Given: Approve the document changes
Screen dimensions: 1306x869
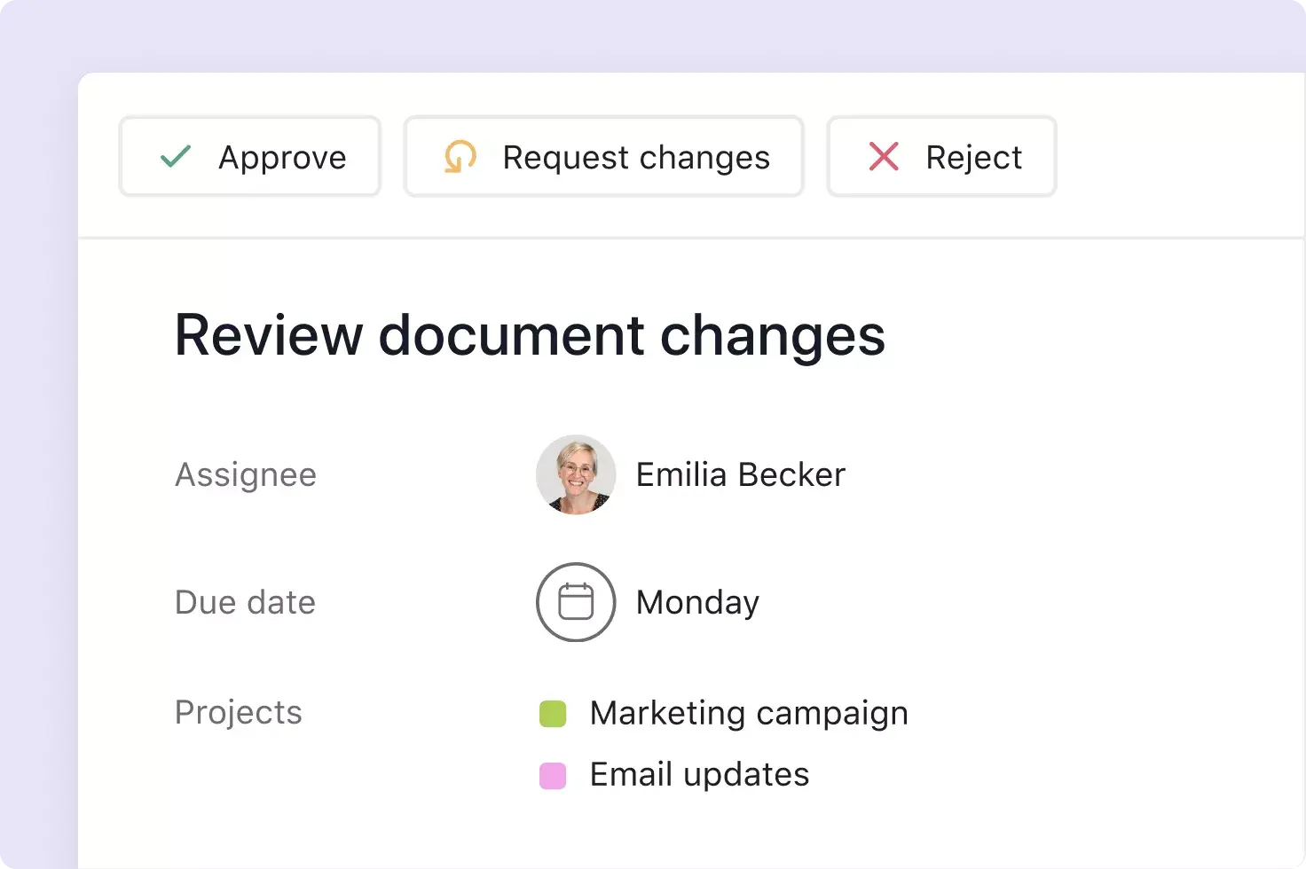Looking at the screenshot, I should [x=249, y=156].
